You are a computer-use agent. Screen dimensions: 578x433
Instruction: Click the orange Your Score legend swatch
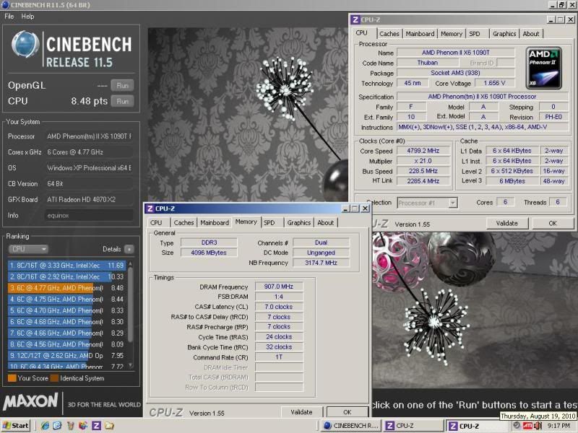click(12, 378)
